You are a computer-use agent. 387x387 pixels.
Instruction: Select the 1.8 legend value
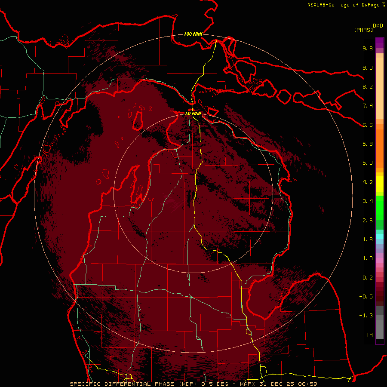[x=368, y=240]
